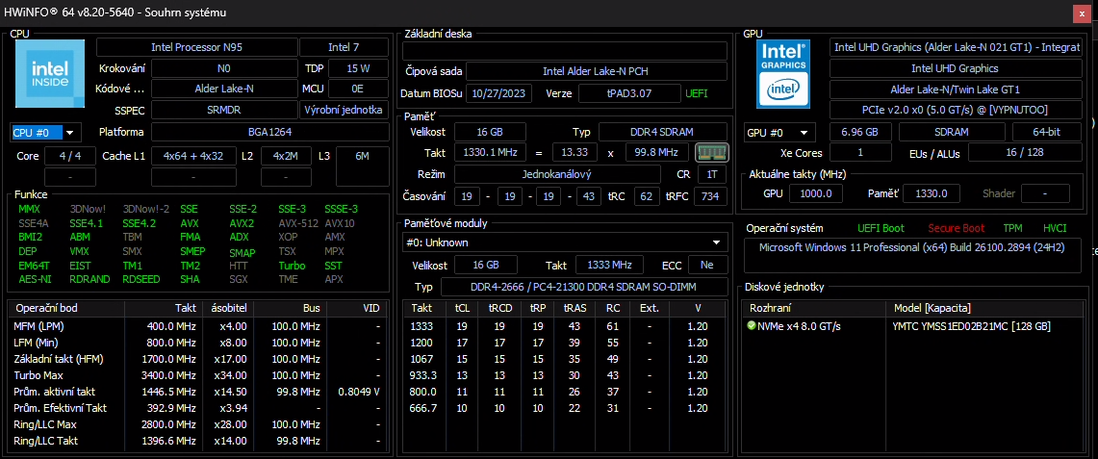This screenshot has height=459, width=1098.
Task: Click the 64-bit GPU memory width field
Action: [1048, 132]
